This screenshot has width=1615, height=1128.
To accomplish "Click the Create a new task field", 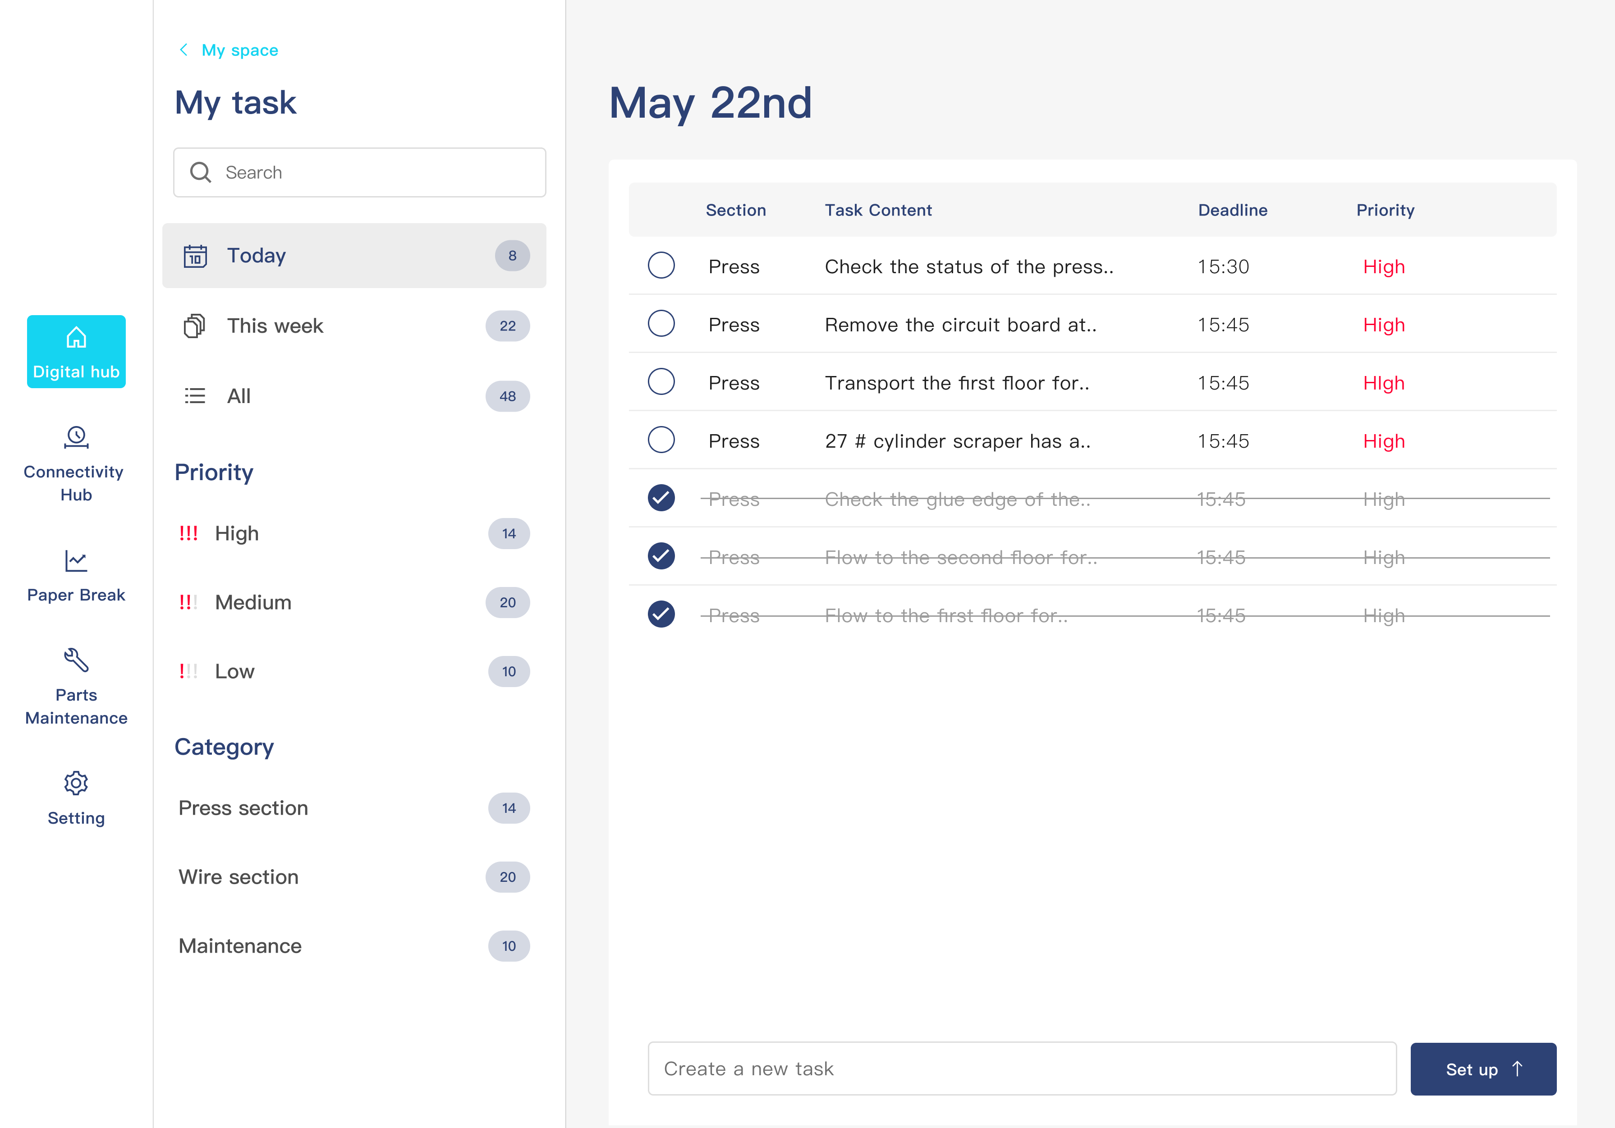I will pyautogui.click(x=1021, y=1068).
